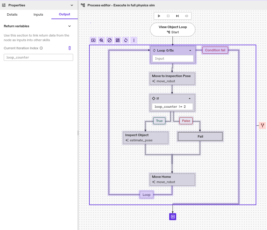This screenshot has height=230, width=267.
Task: Click the run-node icon in the loop toolbar
Action: 93,40
